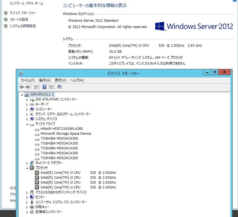Expand the キーボード node
238x217 pixels.
point(27,104)
